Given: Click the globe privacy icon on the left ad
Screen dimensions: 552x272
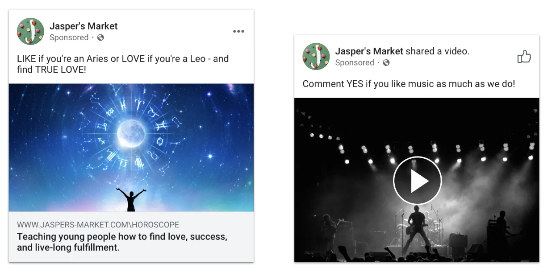Looking at the screenshot, I should 100,38.
